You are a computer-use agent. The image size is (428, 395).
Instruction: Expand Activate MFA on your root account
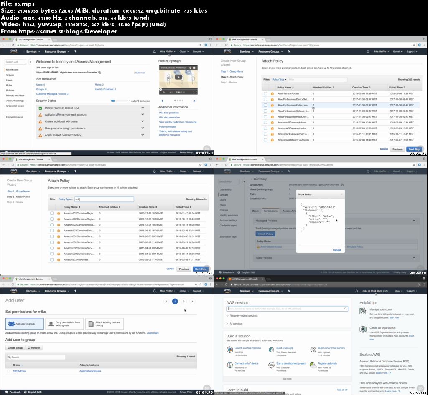143,115
